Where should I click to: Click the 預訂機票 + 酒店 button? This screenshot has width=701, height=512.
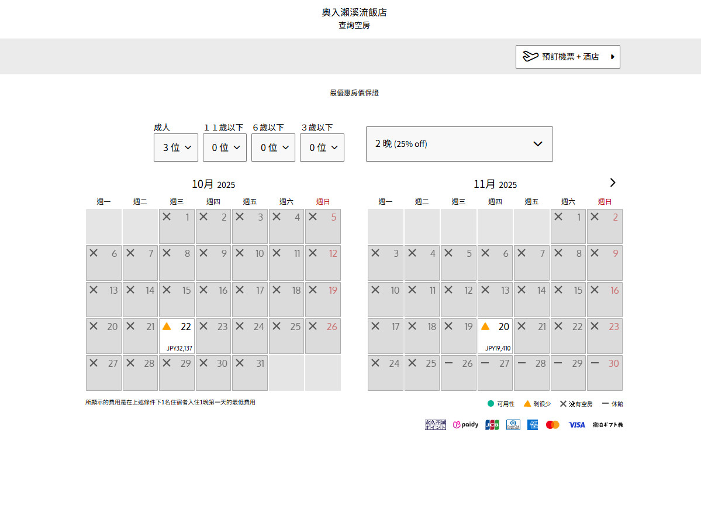568,57
